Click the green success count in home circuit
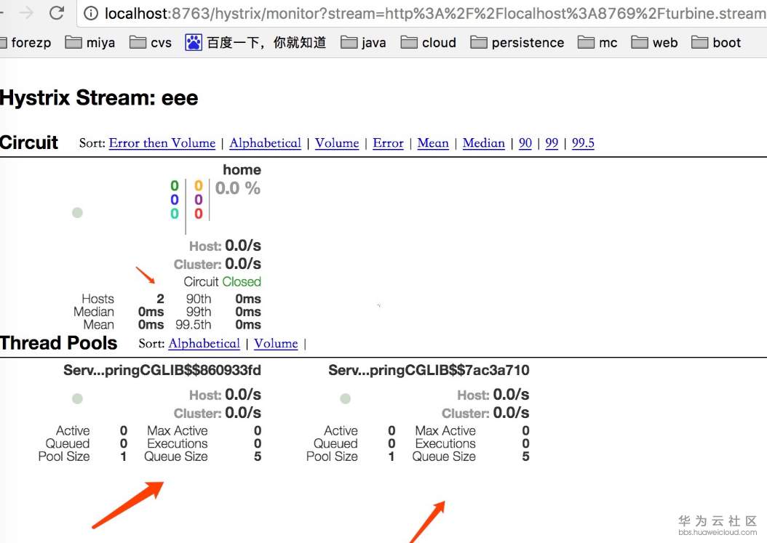The image size is (767, 543). [x=175, y=185]
